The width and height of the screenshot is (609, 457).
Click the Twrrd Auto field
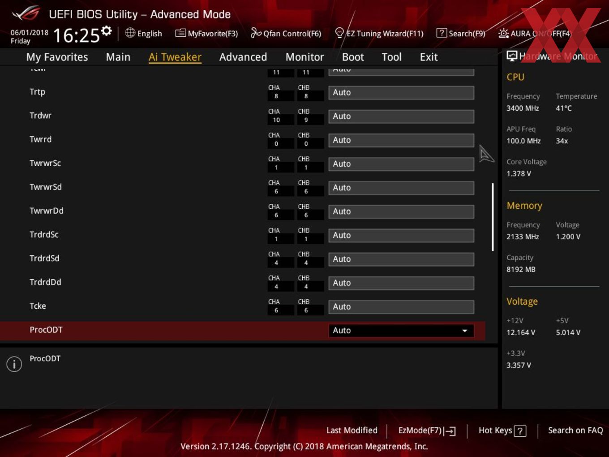click(401, 140)
